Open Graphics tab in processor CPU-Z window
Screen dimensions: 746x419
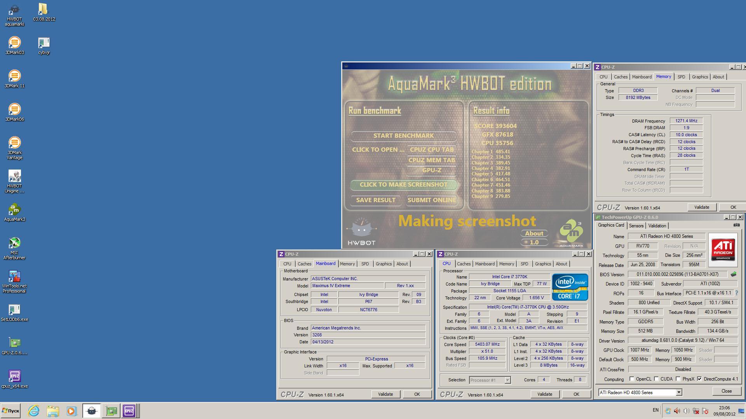point(543,264)
